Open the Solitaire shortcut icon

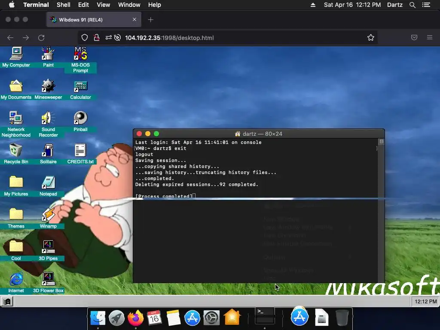(48, 150)
